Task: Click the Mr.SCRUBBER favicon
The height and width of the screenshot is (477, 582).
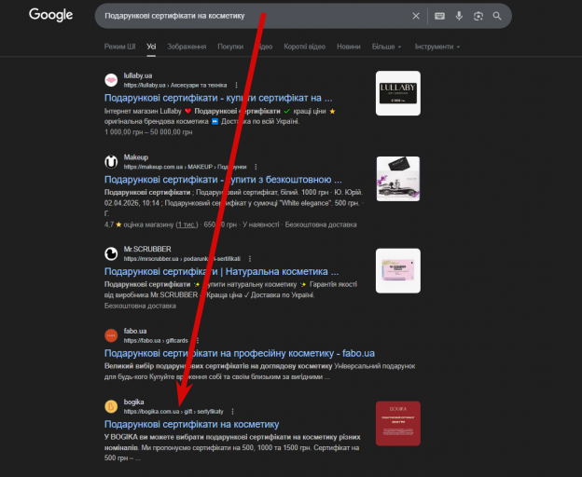Action: click(x=111, y=253)
